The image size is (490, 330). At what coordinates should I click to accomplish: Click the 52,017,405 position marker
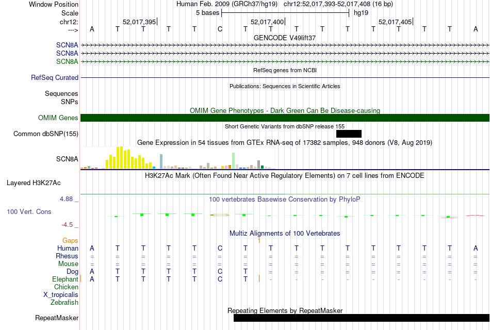pyautogui.click(x=396, y=22)
